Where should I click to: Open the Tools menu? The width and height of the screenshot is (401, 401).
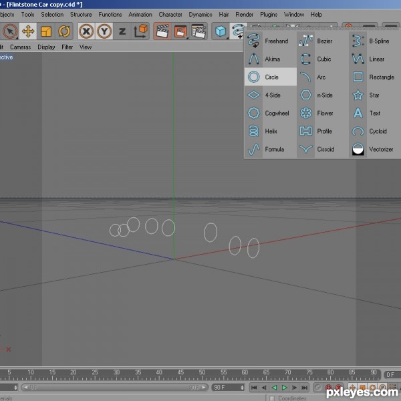27,14
